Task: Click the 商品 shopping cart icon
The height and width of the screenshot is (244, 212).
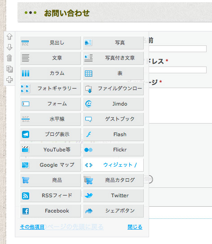Action: coord(26,180)
